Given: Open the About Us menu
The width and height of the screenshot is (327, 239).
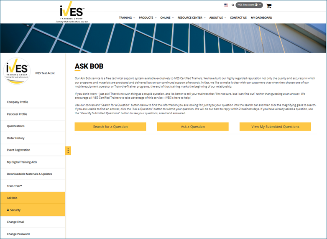Looking at the screenshot, I should pyautogui.click(x=217, y=18).
